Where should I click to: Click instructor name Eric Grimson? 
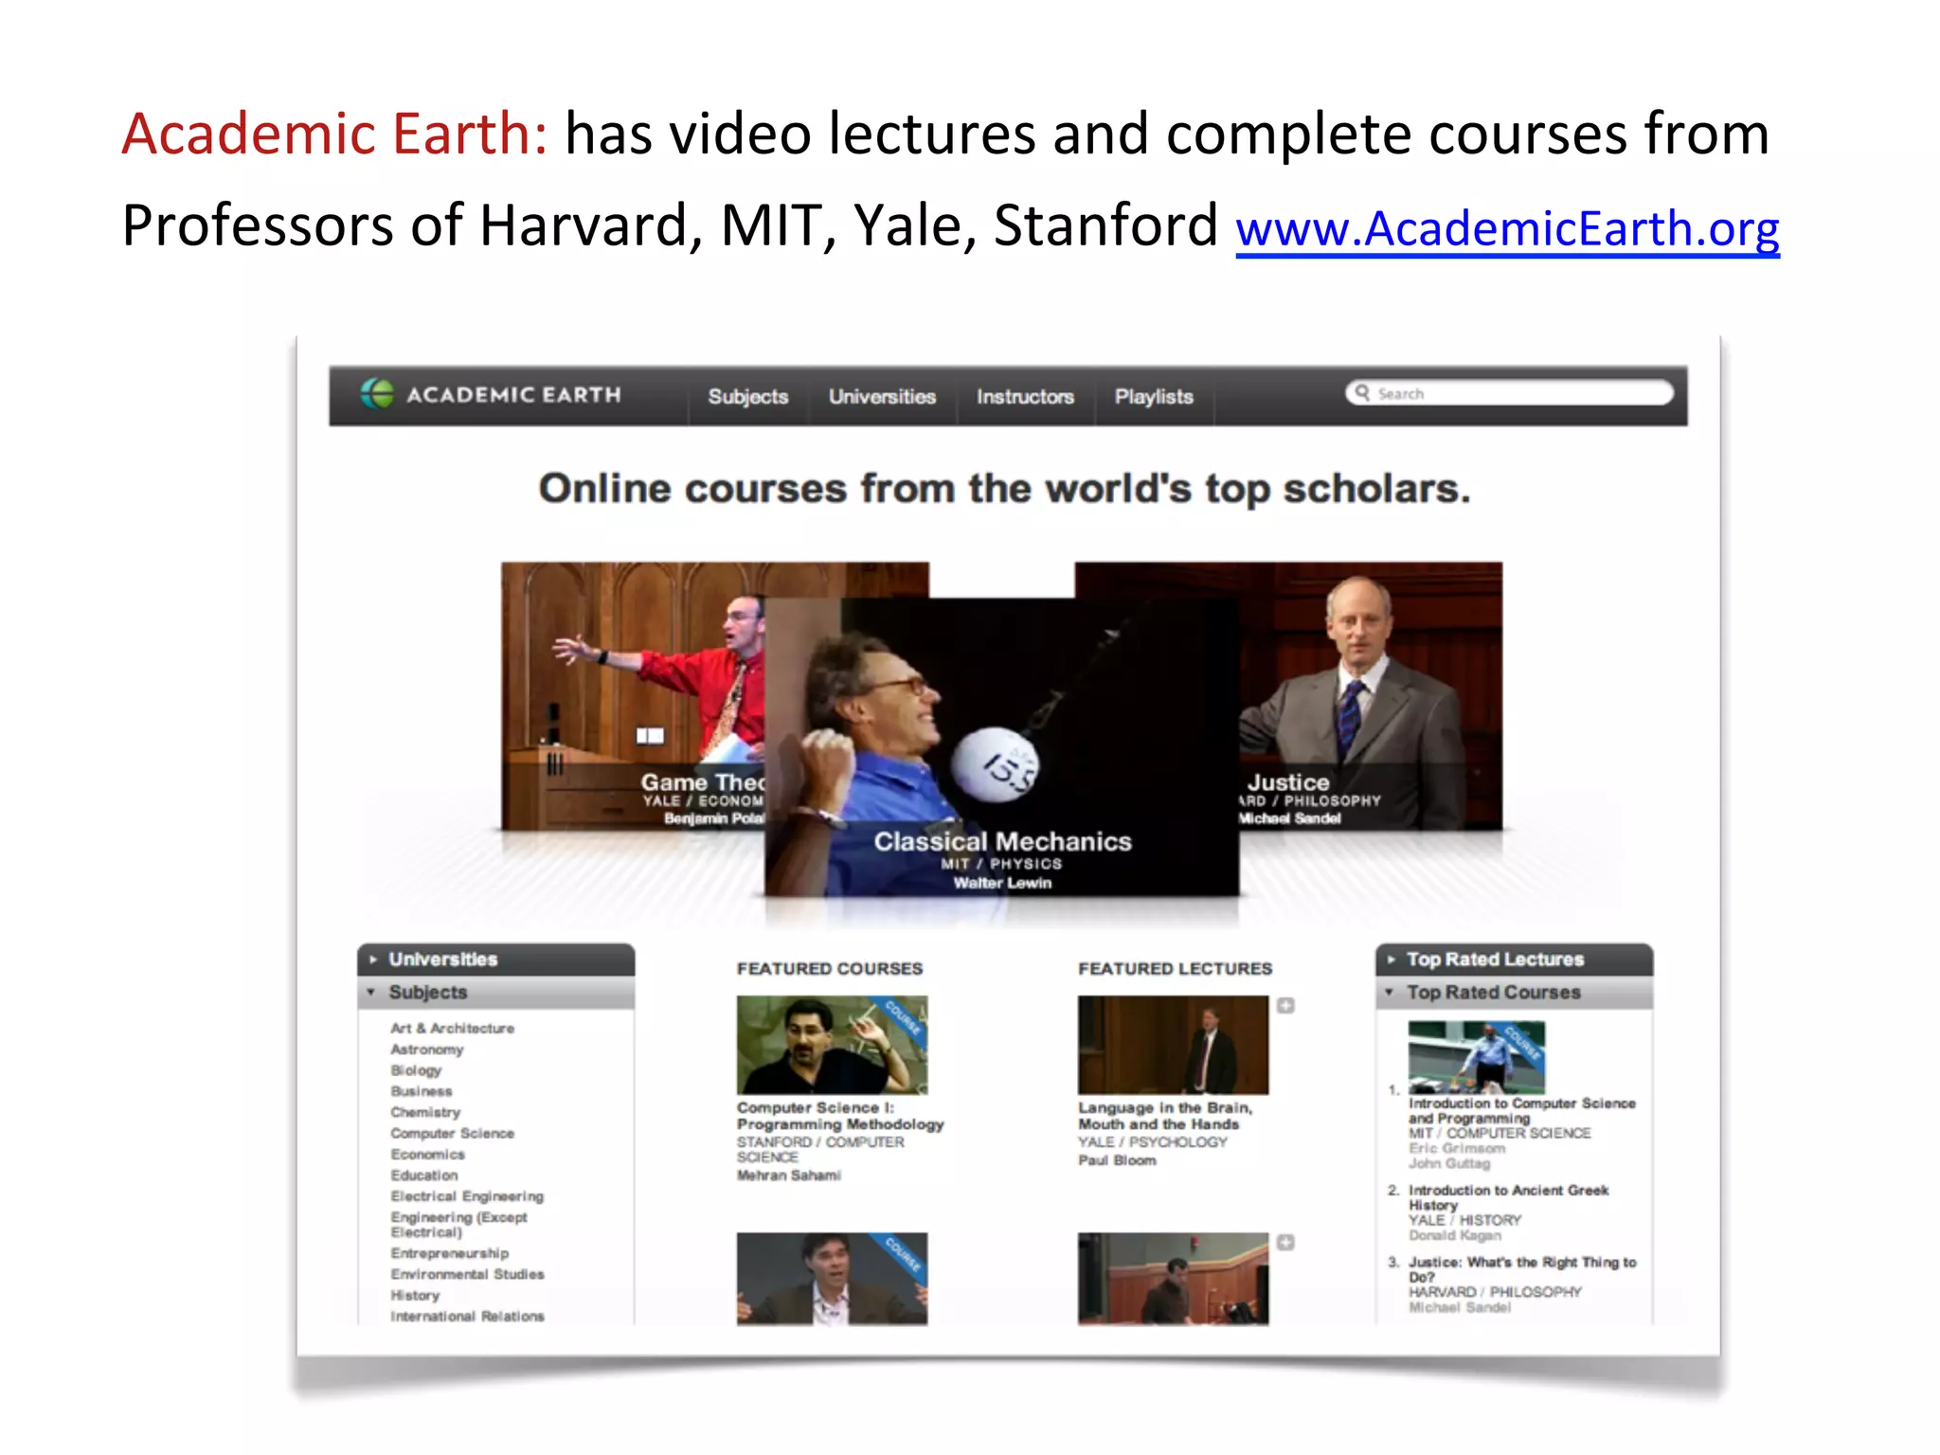click(1456, 1148)
